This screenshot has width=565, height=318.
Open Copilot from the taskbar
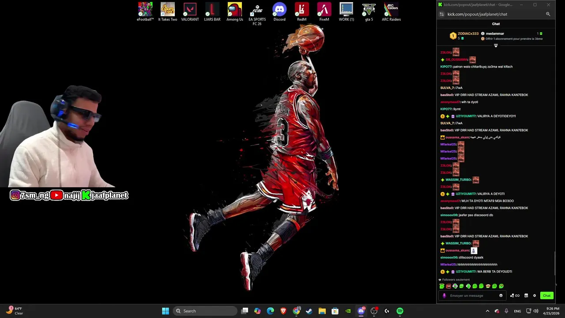click(257, 311)
